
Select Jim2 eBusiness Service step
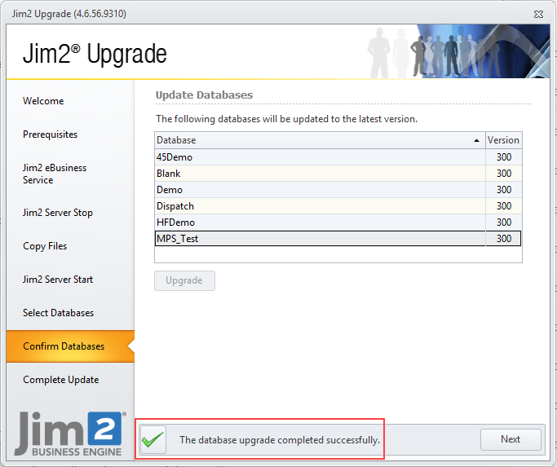pyautogui.click(x=55, y=174)
